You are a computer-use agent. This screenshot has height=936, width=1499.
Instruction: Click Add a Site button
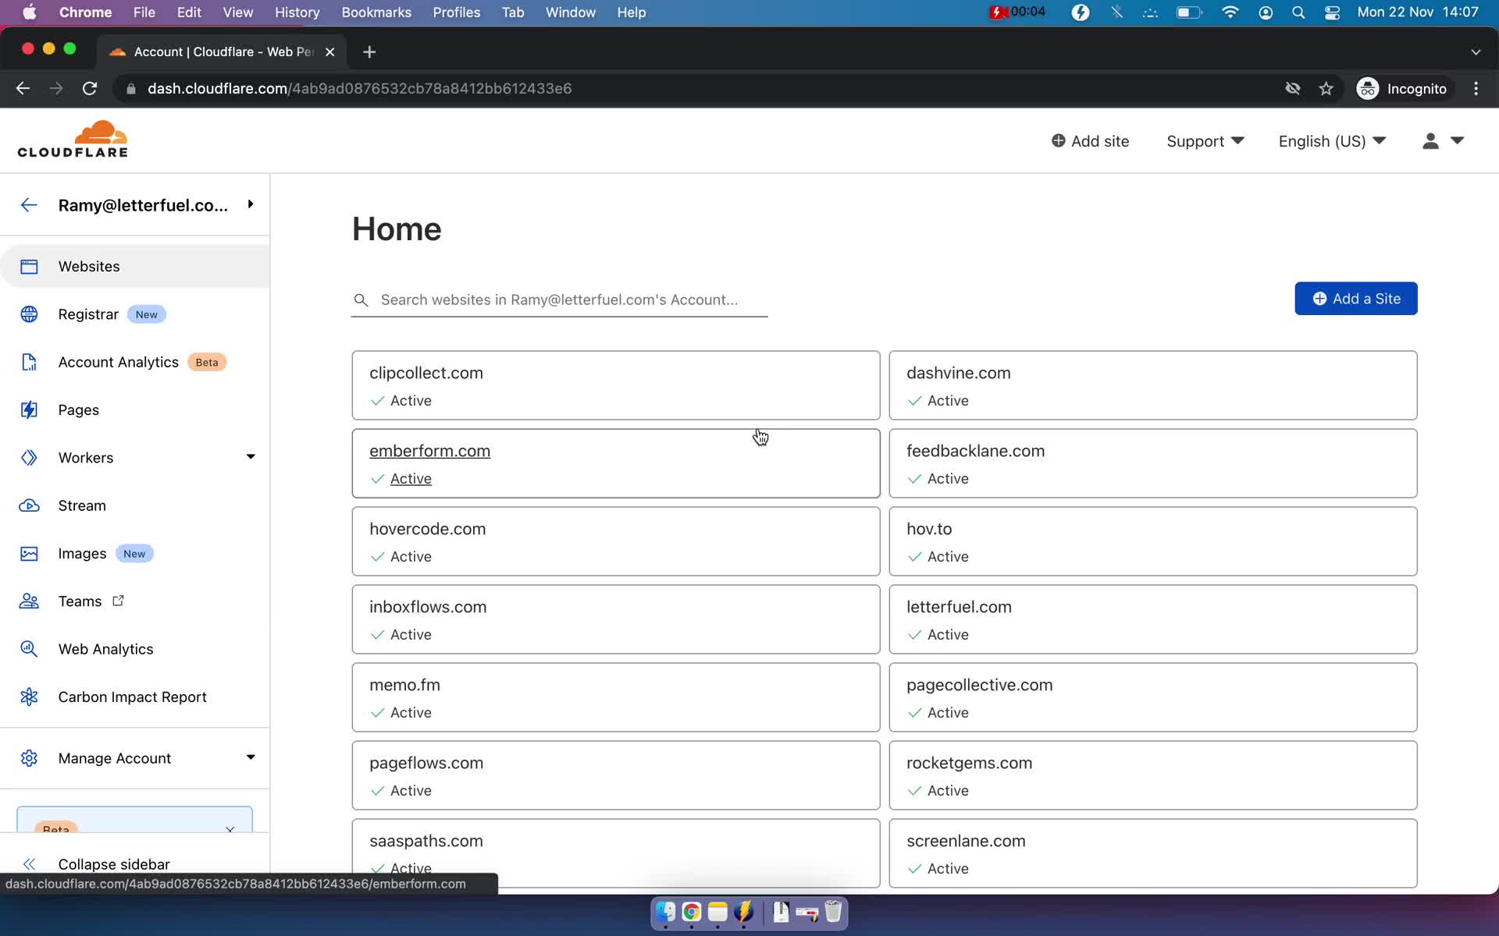click(1357, 299)
